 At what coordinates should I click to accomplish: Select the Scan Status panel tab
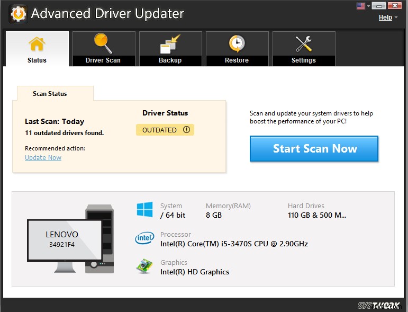pyautogui.click(x=55, y=93)
